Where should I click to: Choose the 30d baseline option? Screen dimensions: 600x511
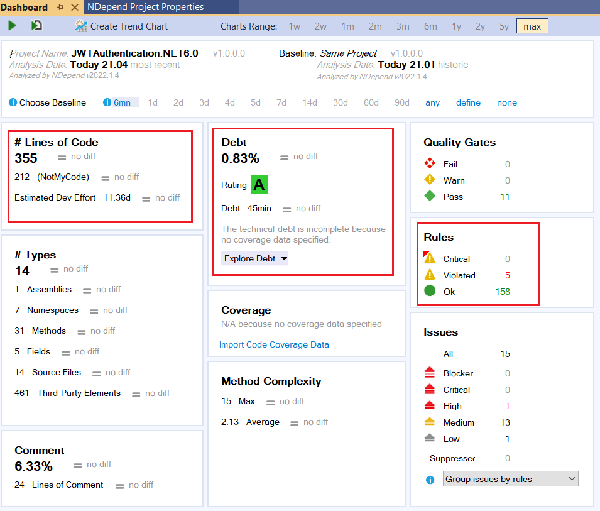(340, 102)
